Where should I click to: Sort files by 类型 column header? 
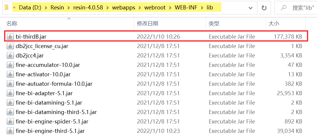pyautogui.click(x=214, y=24)
